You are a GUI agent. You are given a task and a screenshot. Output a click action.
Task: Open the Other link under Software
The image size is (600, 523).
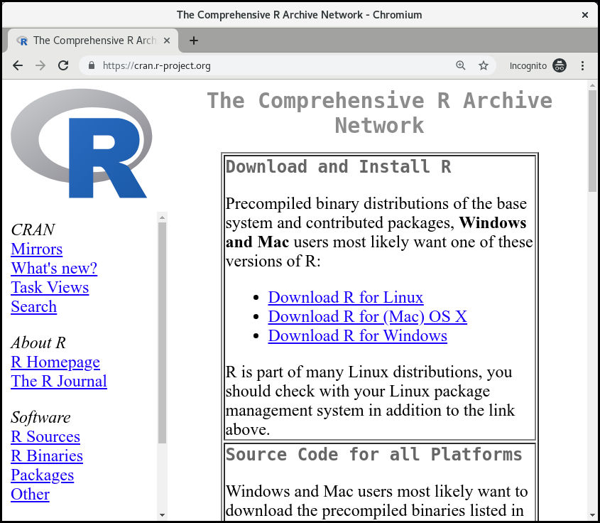31,494
